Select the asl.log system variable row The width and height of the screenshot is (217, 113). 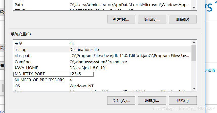[102, 49]
